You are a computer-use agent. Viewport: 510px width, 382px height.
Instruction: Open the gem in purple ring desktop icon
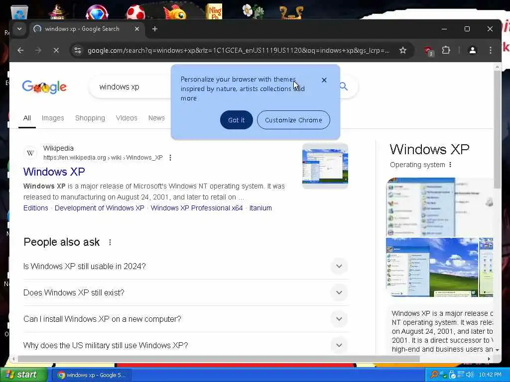pos(97,12)
